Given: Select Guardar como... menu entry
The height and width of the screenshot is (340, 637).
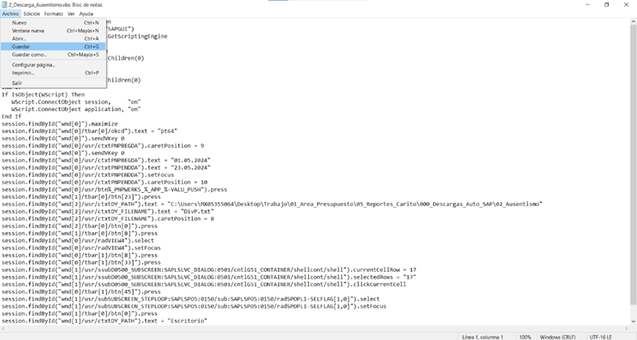Looking at the screenshot, I should click(29, 55).
